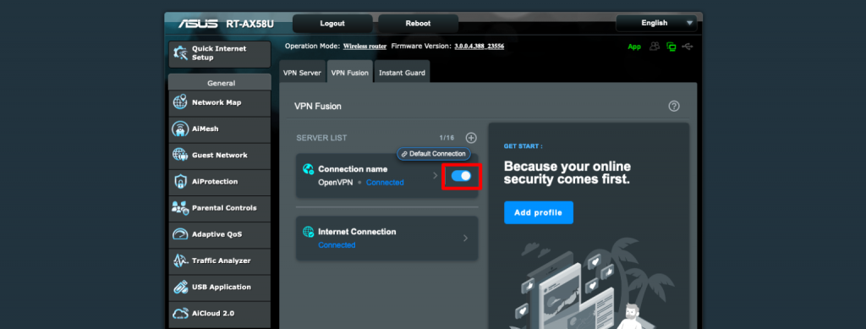This screenshot has width=866, height=329.
Task: Click the Quick Internet Setup gear icon
Action: click(x=181, y=53)
